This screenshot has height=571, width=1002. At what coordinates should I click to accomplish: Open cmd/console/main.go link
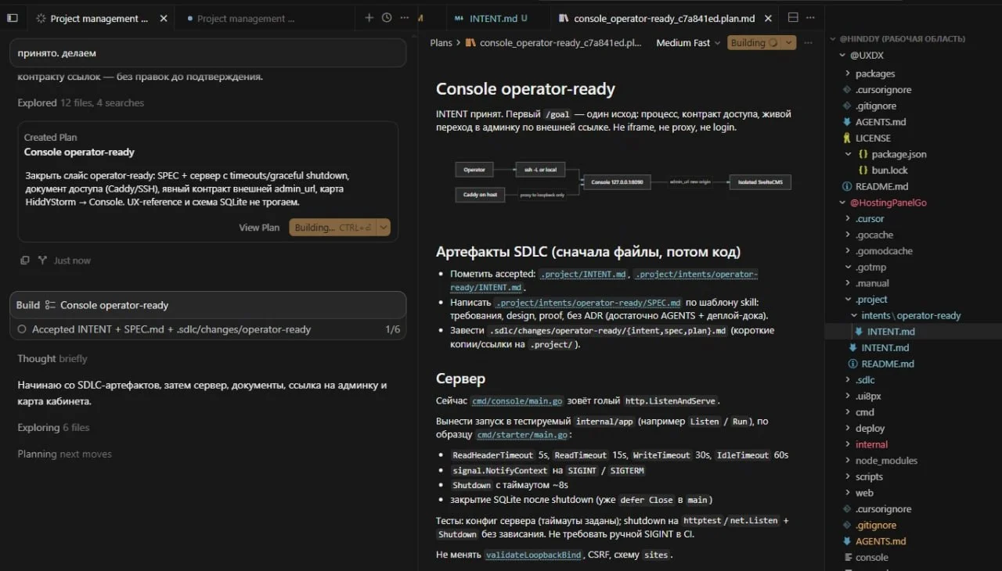[x=517, y=401]
